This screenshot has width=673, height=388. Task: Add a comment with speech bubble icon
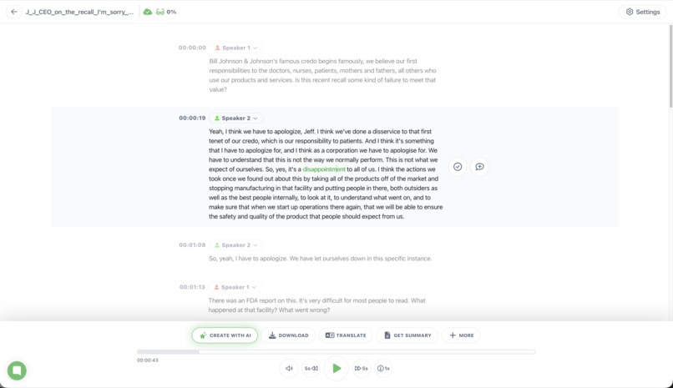coord(479,167)
